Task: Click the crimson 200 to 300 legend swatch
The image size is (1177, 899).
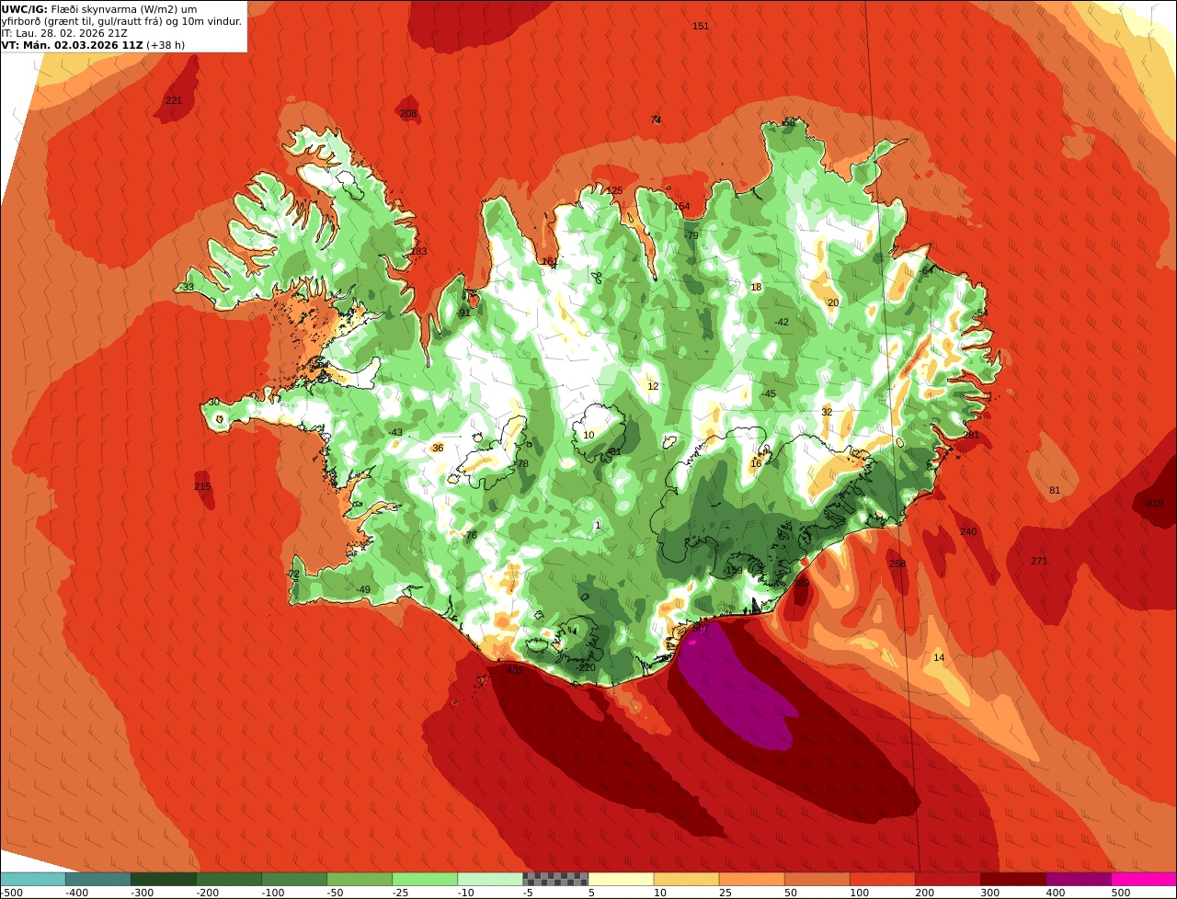Action: point(947,879)
